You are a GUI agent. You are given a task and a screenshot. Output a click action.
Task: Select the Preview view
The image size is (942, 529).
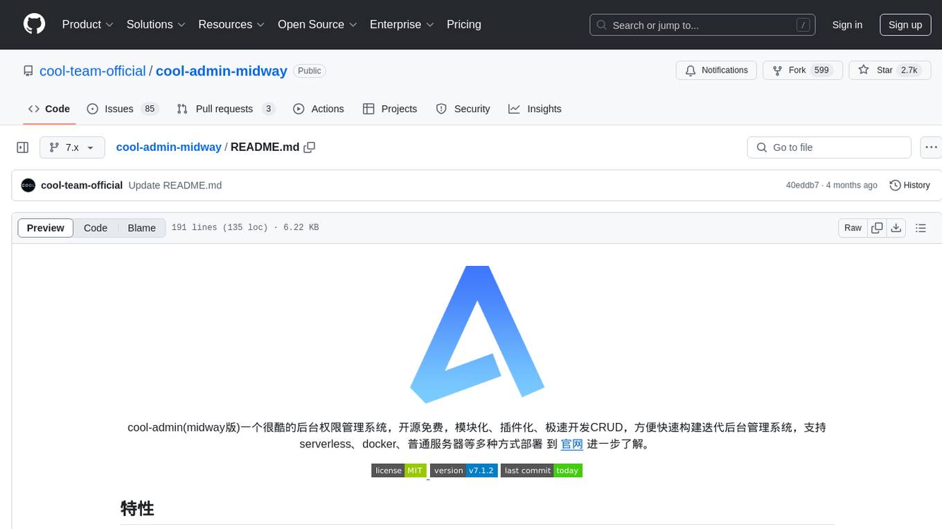pos(46,228)
